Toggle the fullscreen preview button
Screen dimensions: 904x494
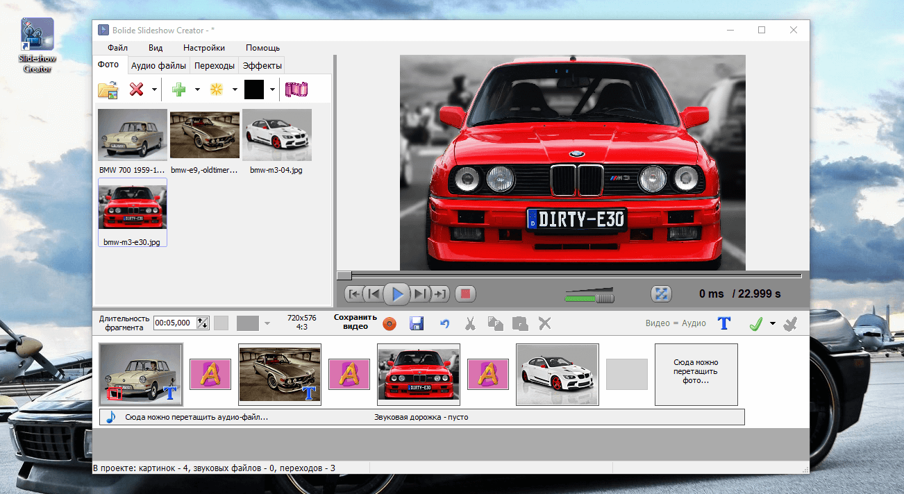coord(661,293)
